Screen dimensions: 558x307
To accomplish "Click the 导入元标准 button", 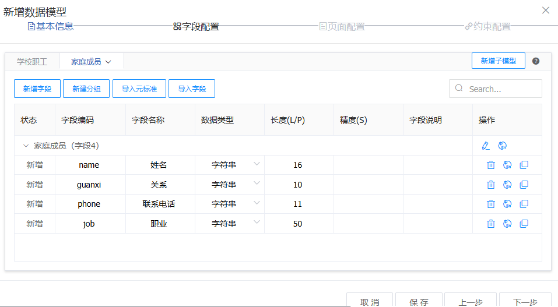I will point(139,89).
